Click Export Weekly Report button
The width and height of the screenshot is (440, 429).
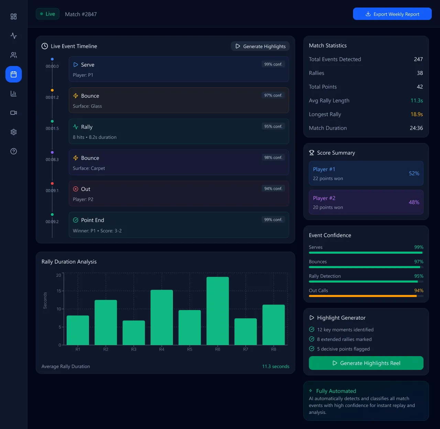[392, 14]
